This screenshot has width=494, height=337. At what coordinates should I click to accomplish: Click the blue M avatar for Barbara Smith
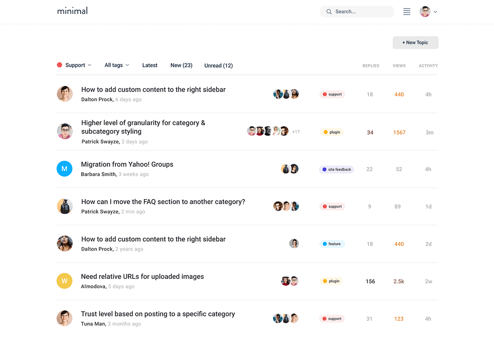(x=64, y=169)
